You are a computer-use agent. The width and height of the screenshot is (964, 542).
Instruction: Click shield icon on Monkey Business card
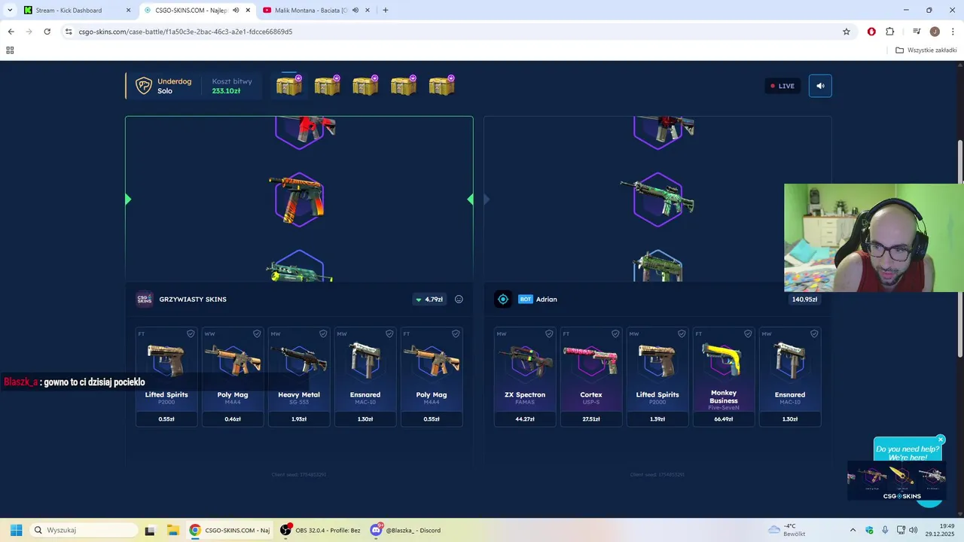[748, 333]
